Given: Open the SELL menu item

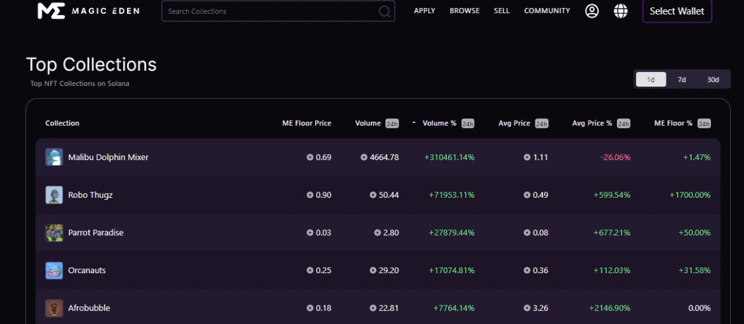Looking at the screenshot, I should click(502, 11).
